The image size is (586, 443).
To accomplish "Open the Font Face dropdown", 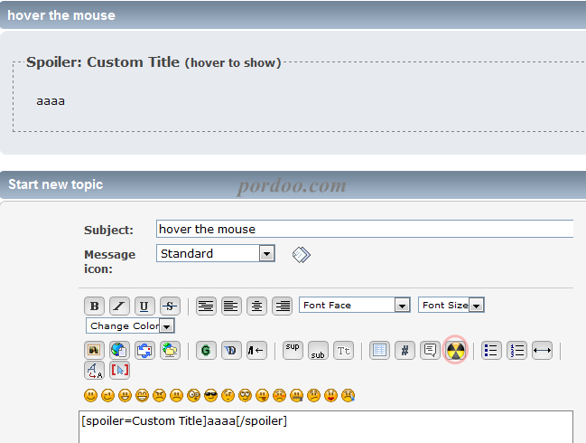I will point(355,306).
